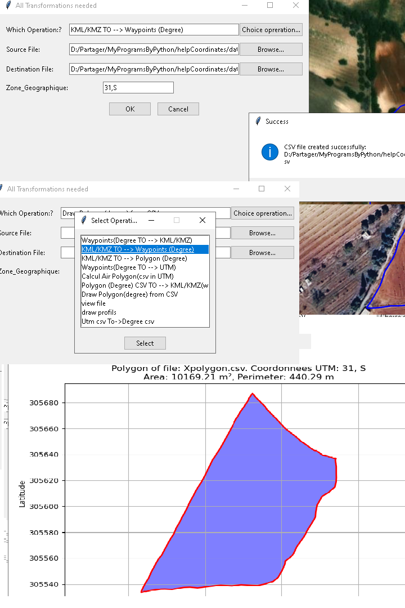Select 'Waypoints(Degree TO --> KML/KMZ)' in list
This screenshot has height=608, width=405.
pos(137,240)
